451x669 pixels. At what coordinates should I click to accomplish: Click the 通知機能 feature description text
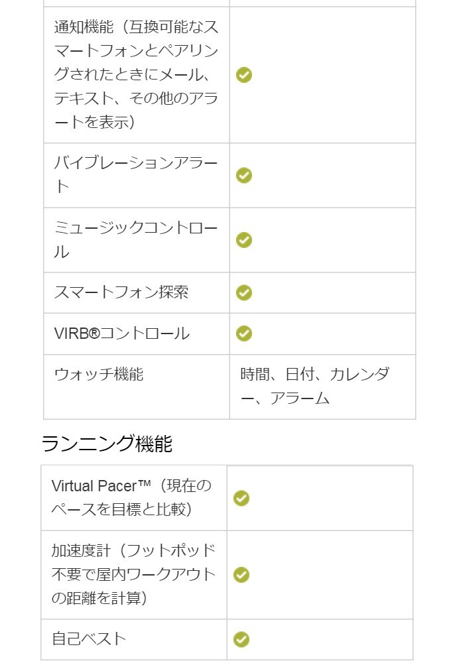pos(136,75)
